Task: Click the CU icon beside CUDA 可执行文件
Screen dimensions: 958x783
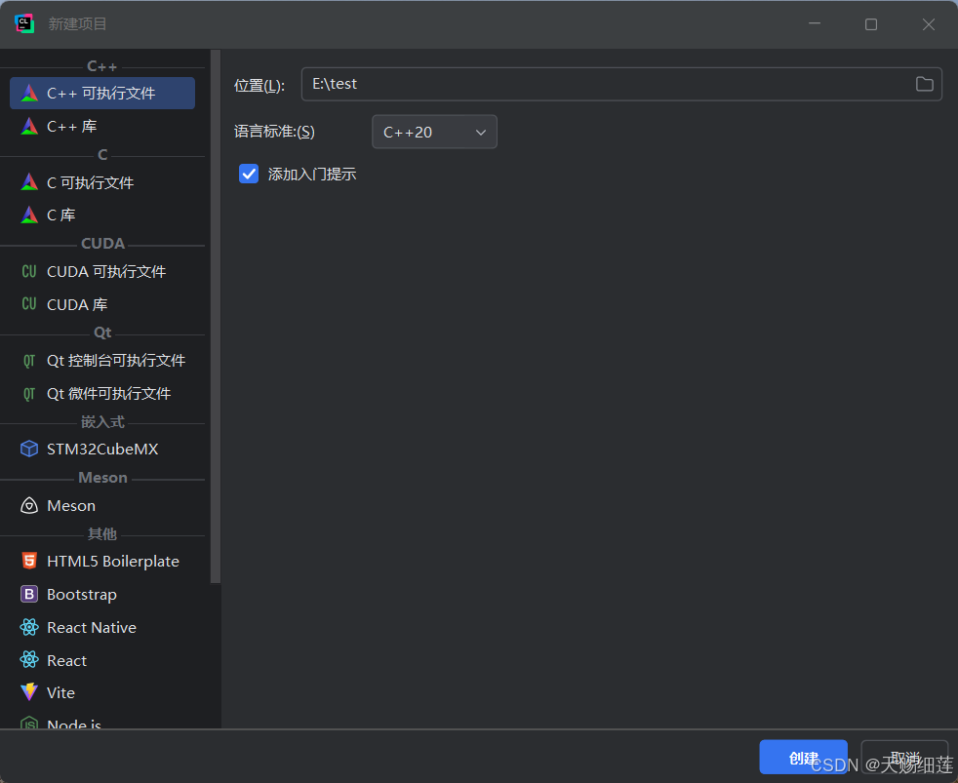Action: [x=29, y=271]
